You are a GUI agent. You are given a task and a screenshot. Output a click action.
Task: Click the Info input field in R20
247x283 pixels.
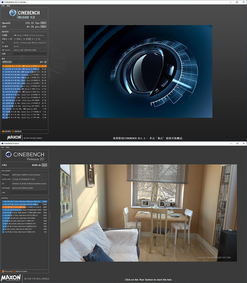point(29,192)
